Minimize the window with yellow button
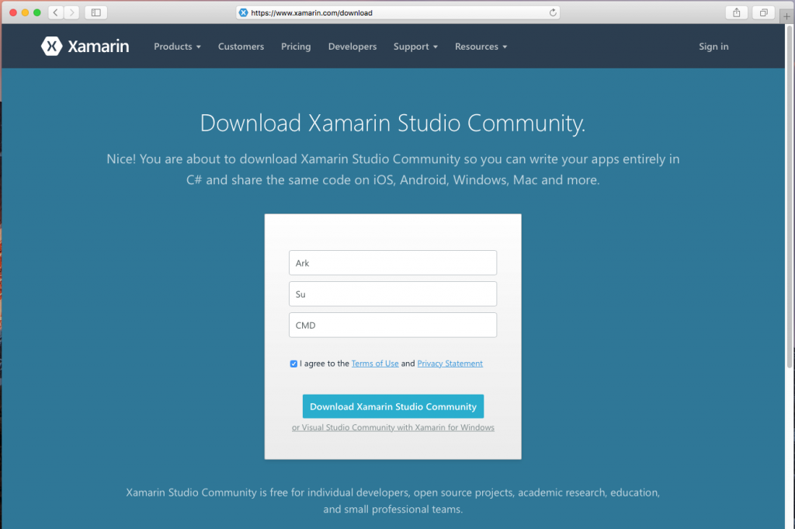This screenshot has height=529, width=795. coord(25,12)
